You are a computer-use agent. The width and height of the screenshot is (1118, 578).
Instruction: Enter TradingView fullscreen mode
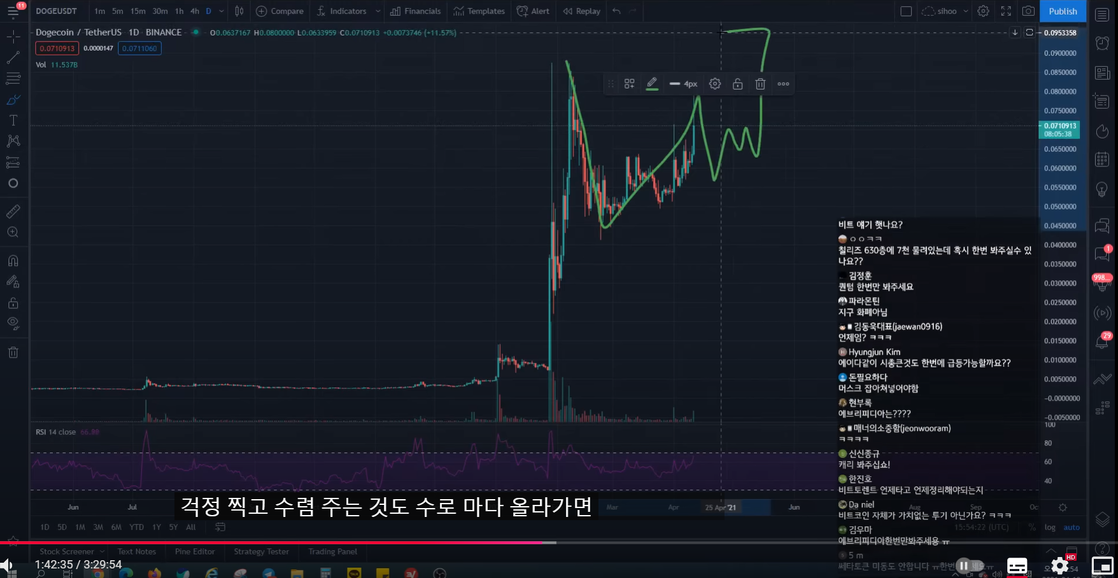pos(1006,11)
